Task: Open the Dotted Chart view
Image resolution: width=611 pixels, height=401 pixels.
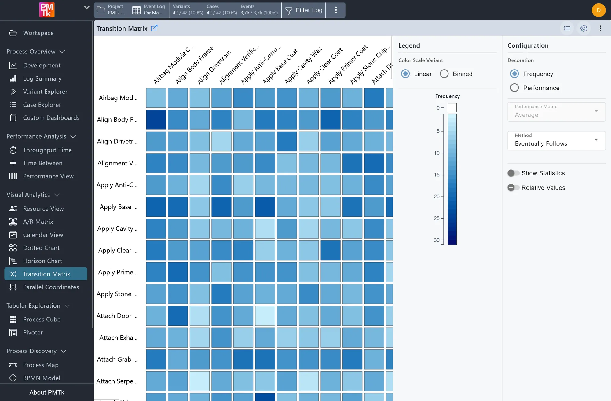Action: click(x=41, y=248)
